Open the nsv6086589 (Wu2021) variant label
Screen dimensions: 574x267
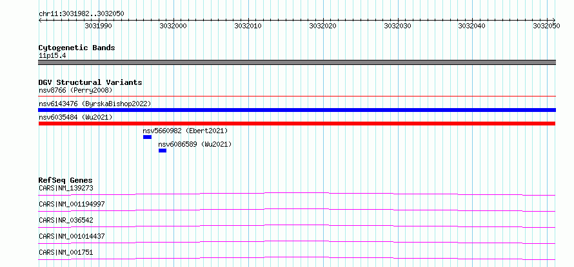pos(195,144)
